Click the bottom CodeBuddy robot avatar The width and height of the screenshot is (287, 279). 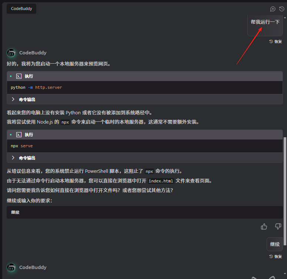pos(11,268)
